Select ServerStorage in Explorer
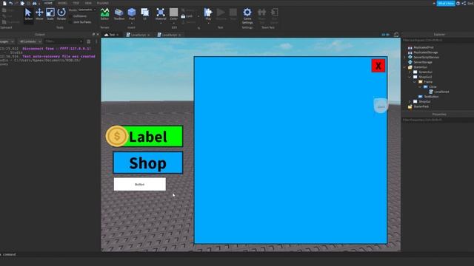 click(420, 62)
